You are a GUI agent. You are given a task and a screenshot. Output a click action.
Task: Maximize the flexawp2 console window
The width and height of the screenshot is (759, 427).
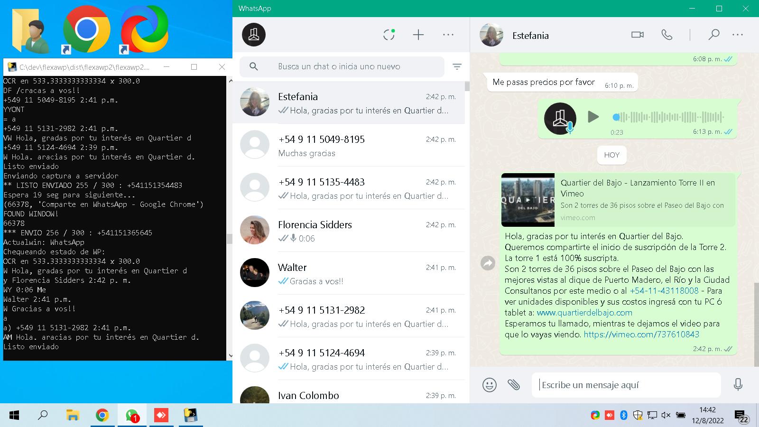[x=194, y=67]
